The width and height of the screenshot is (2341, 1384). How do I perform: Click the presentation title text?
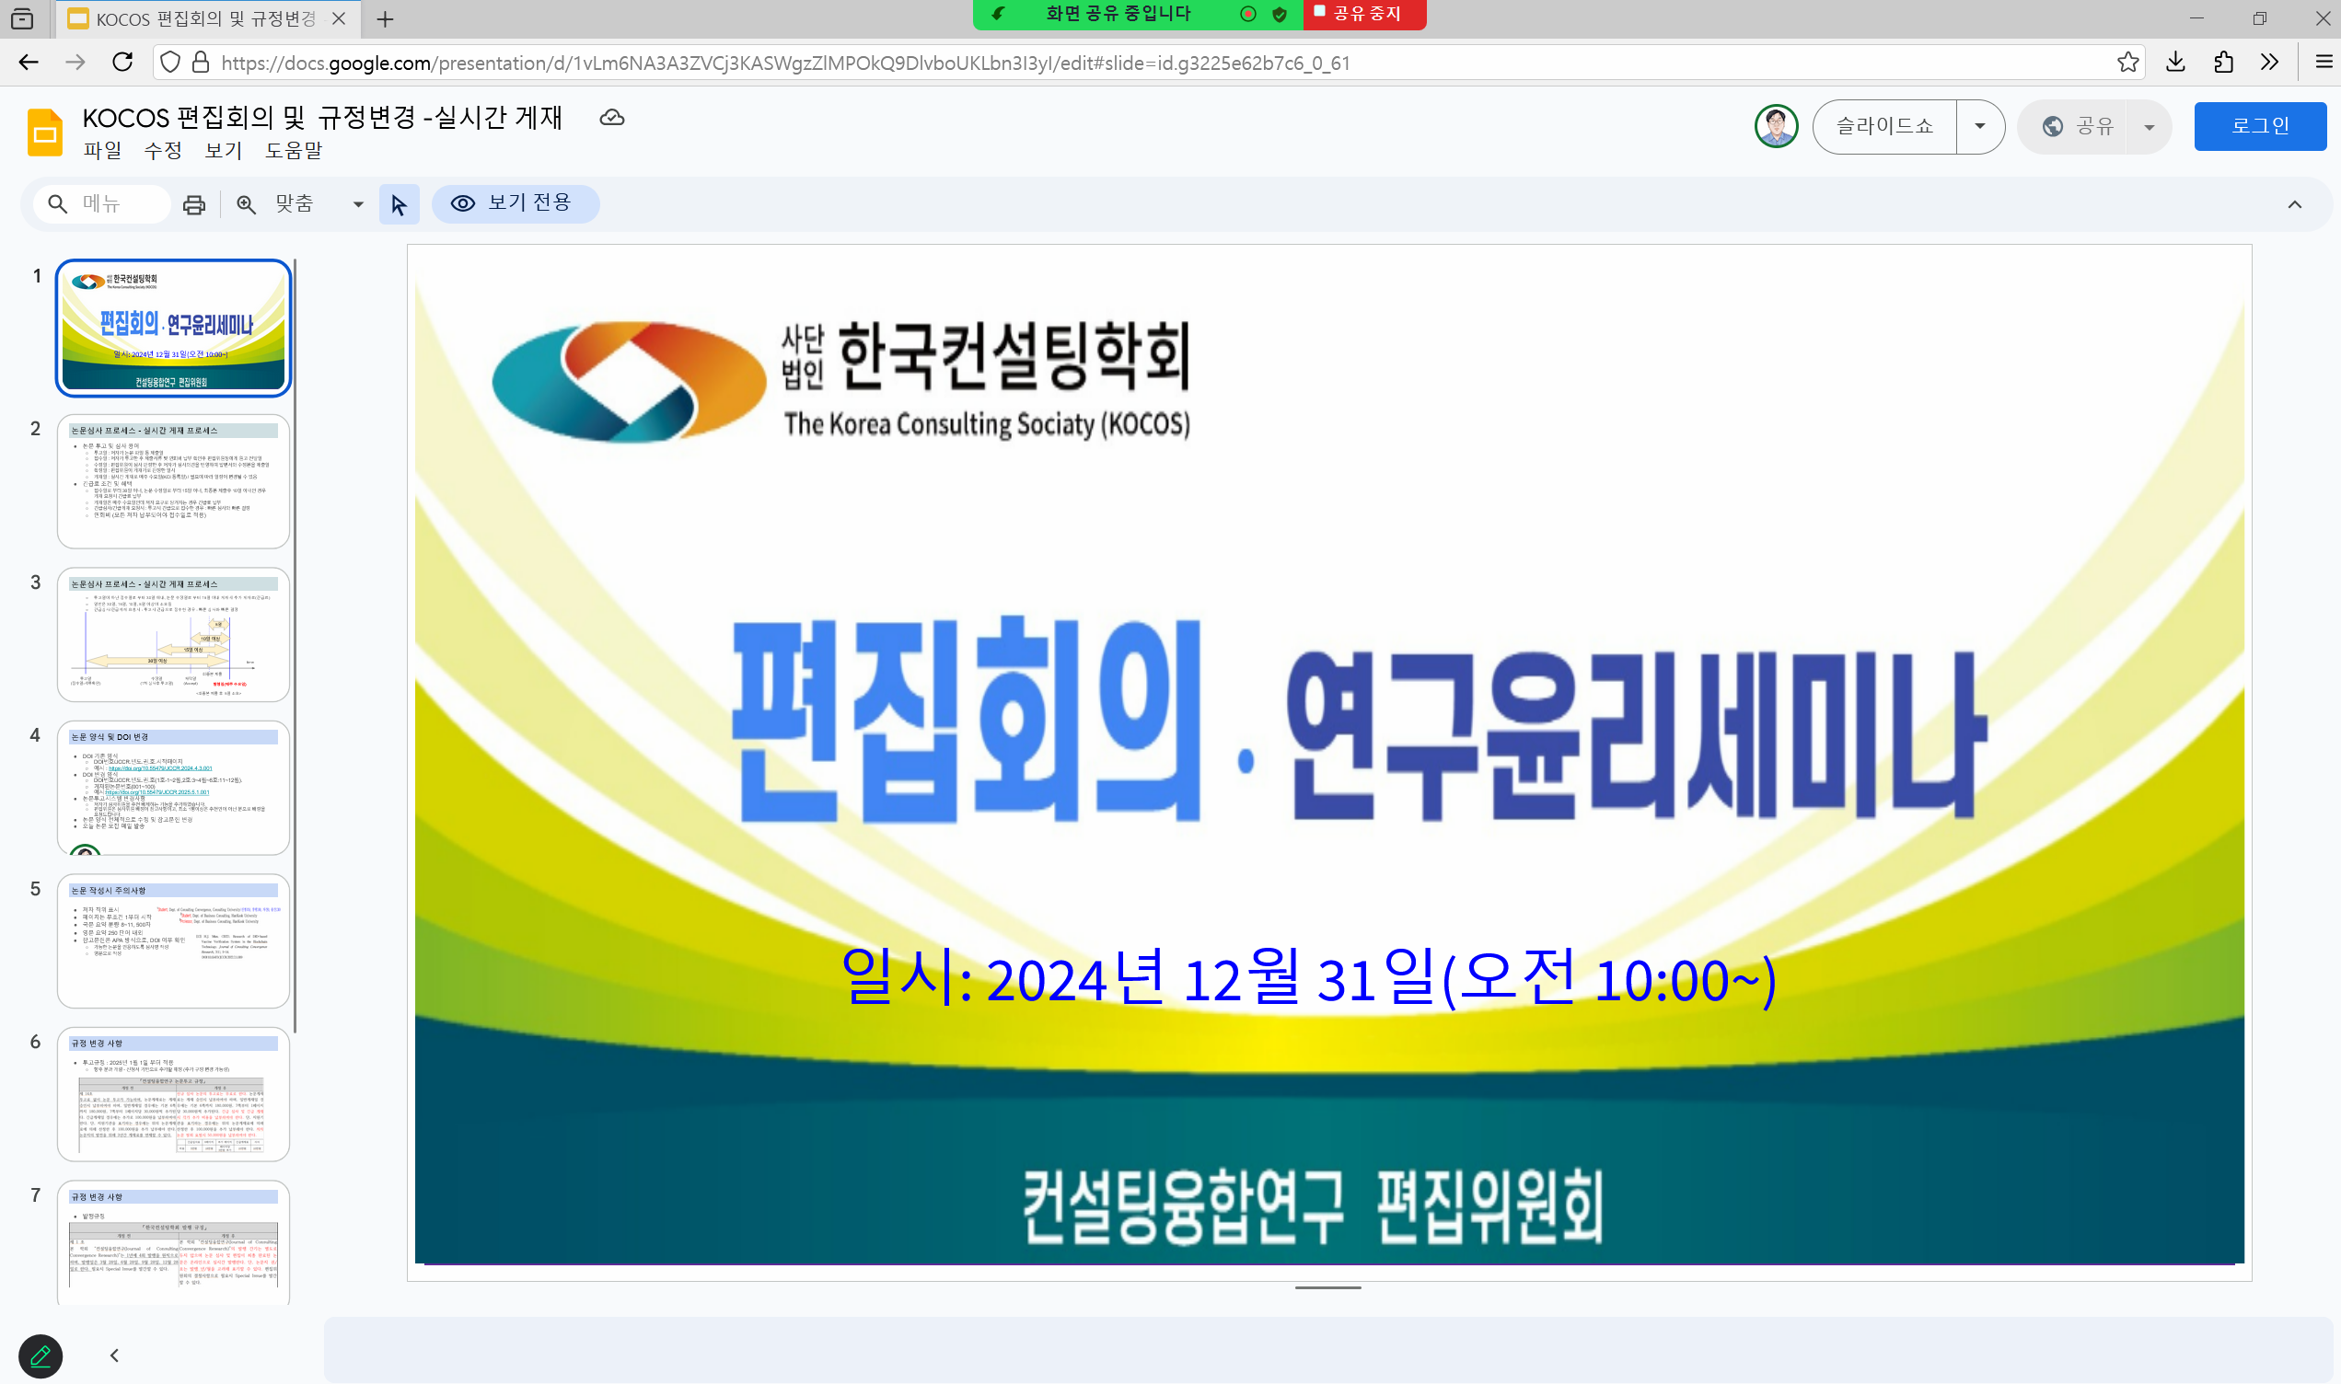click(323, 118)
